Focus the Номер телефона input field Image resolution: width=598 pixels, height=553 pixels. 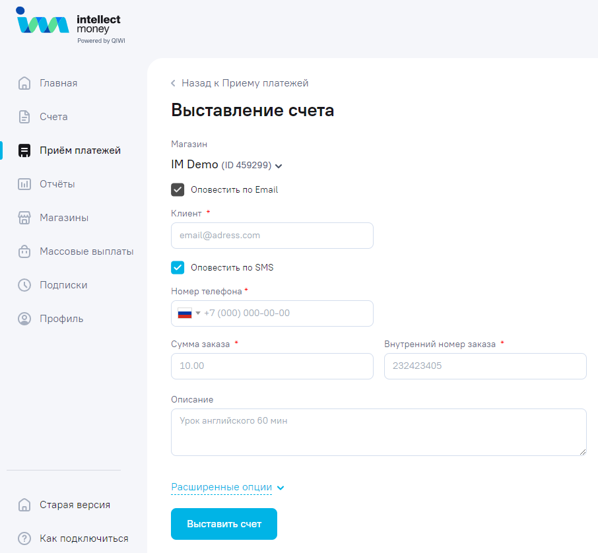pos(272,313)
